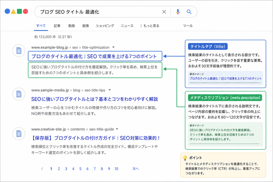Screen dimensions: 273x182
Task: Select current page number 1
Action: click(x=51, y=169)
